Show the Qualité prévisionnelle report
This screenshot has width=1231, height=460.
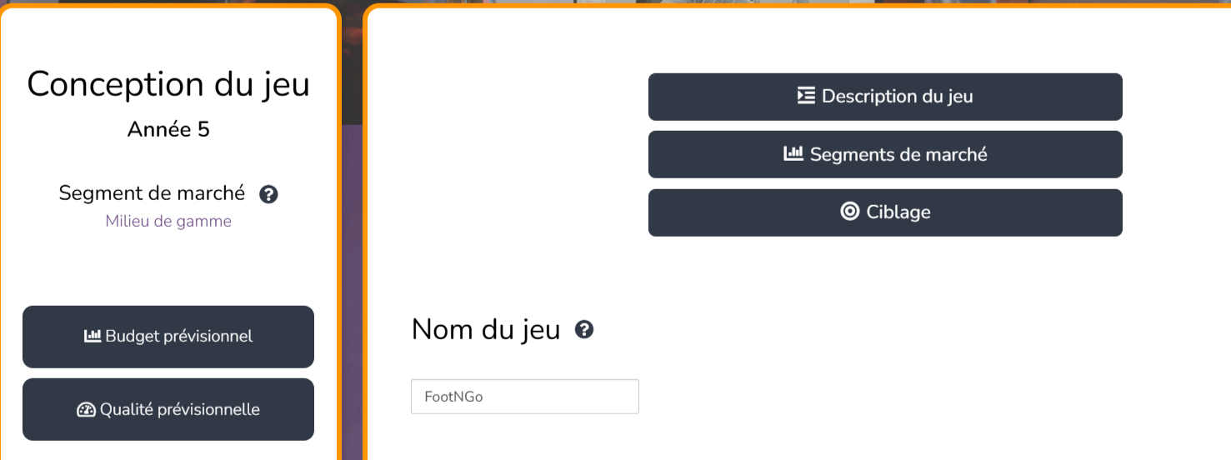(168, 409)
